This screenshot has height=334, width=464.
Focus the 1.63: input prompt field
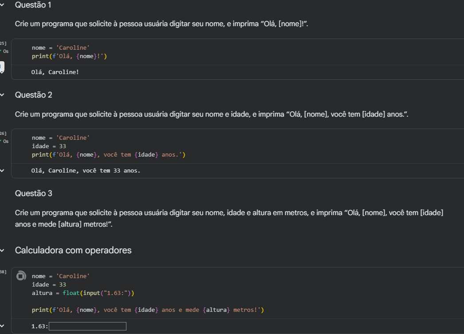[x=87, y=326]
